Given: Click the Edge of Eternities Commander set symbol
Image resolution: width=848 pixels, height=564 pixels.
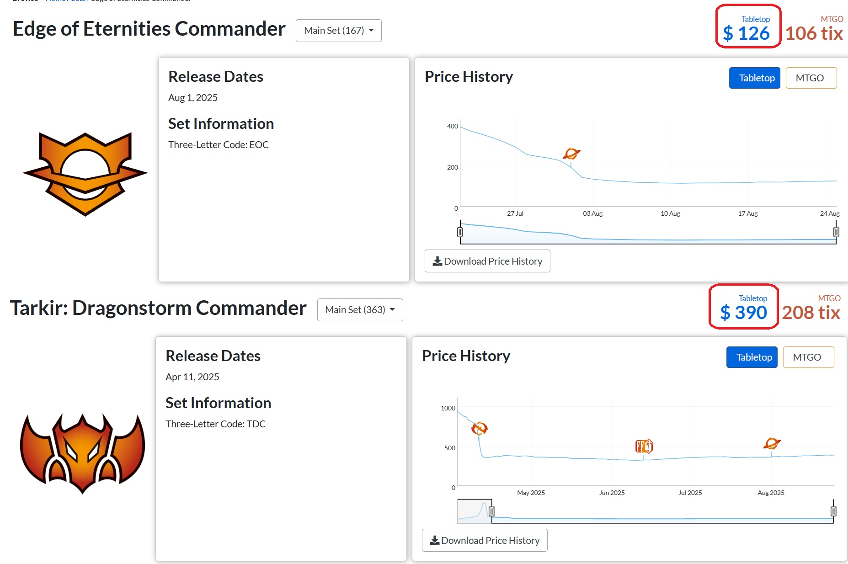Looking at the screenshot, I should [x=85, y=174].
